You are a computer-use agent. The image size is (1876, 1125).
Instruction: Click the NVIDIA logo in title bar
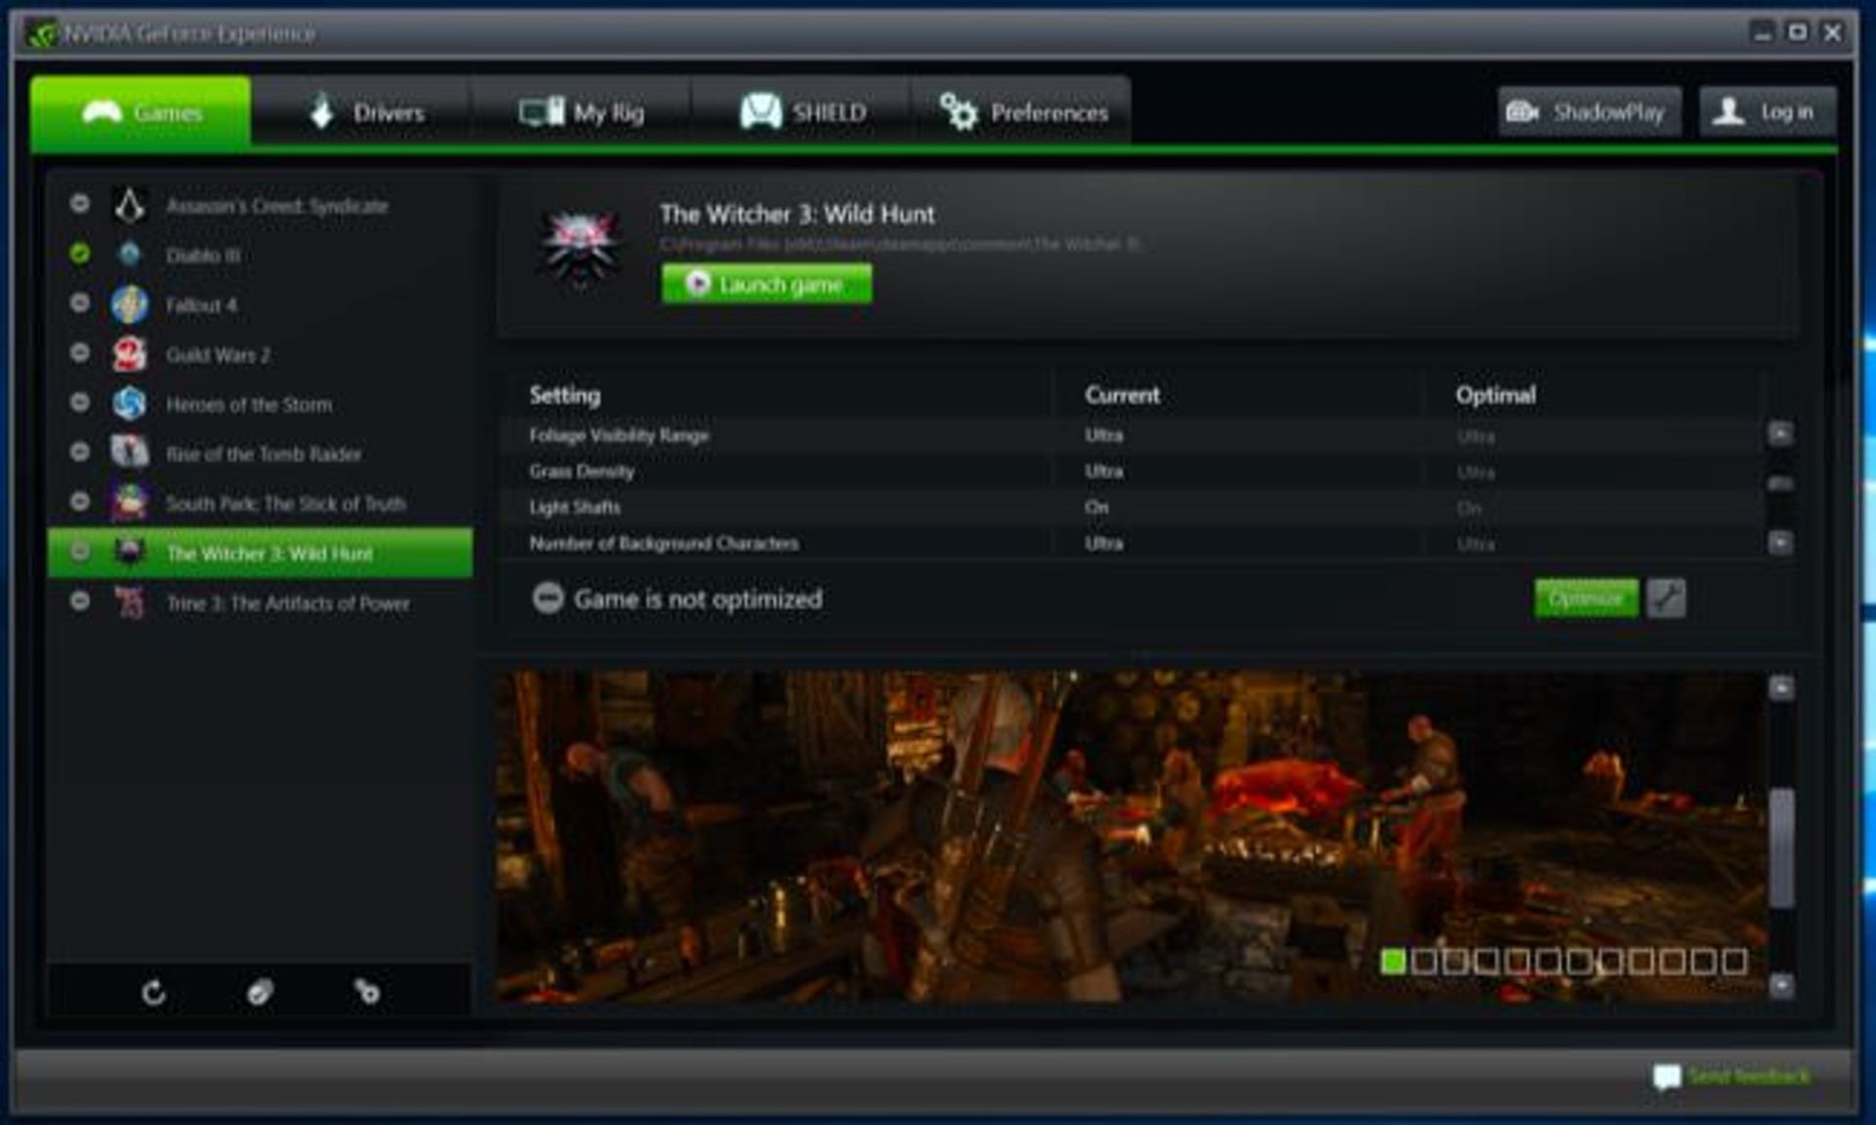coord(42,34)
